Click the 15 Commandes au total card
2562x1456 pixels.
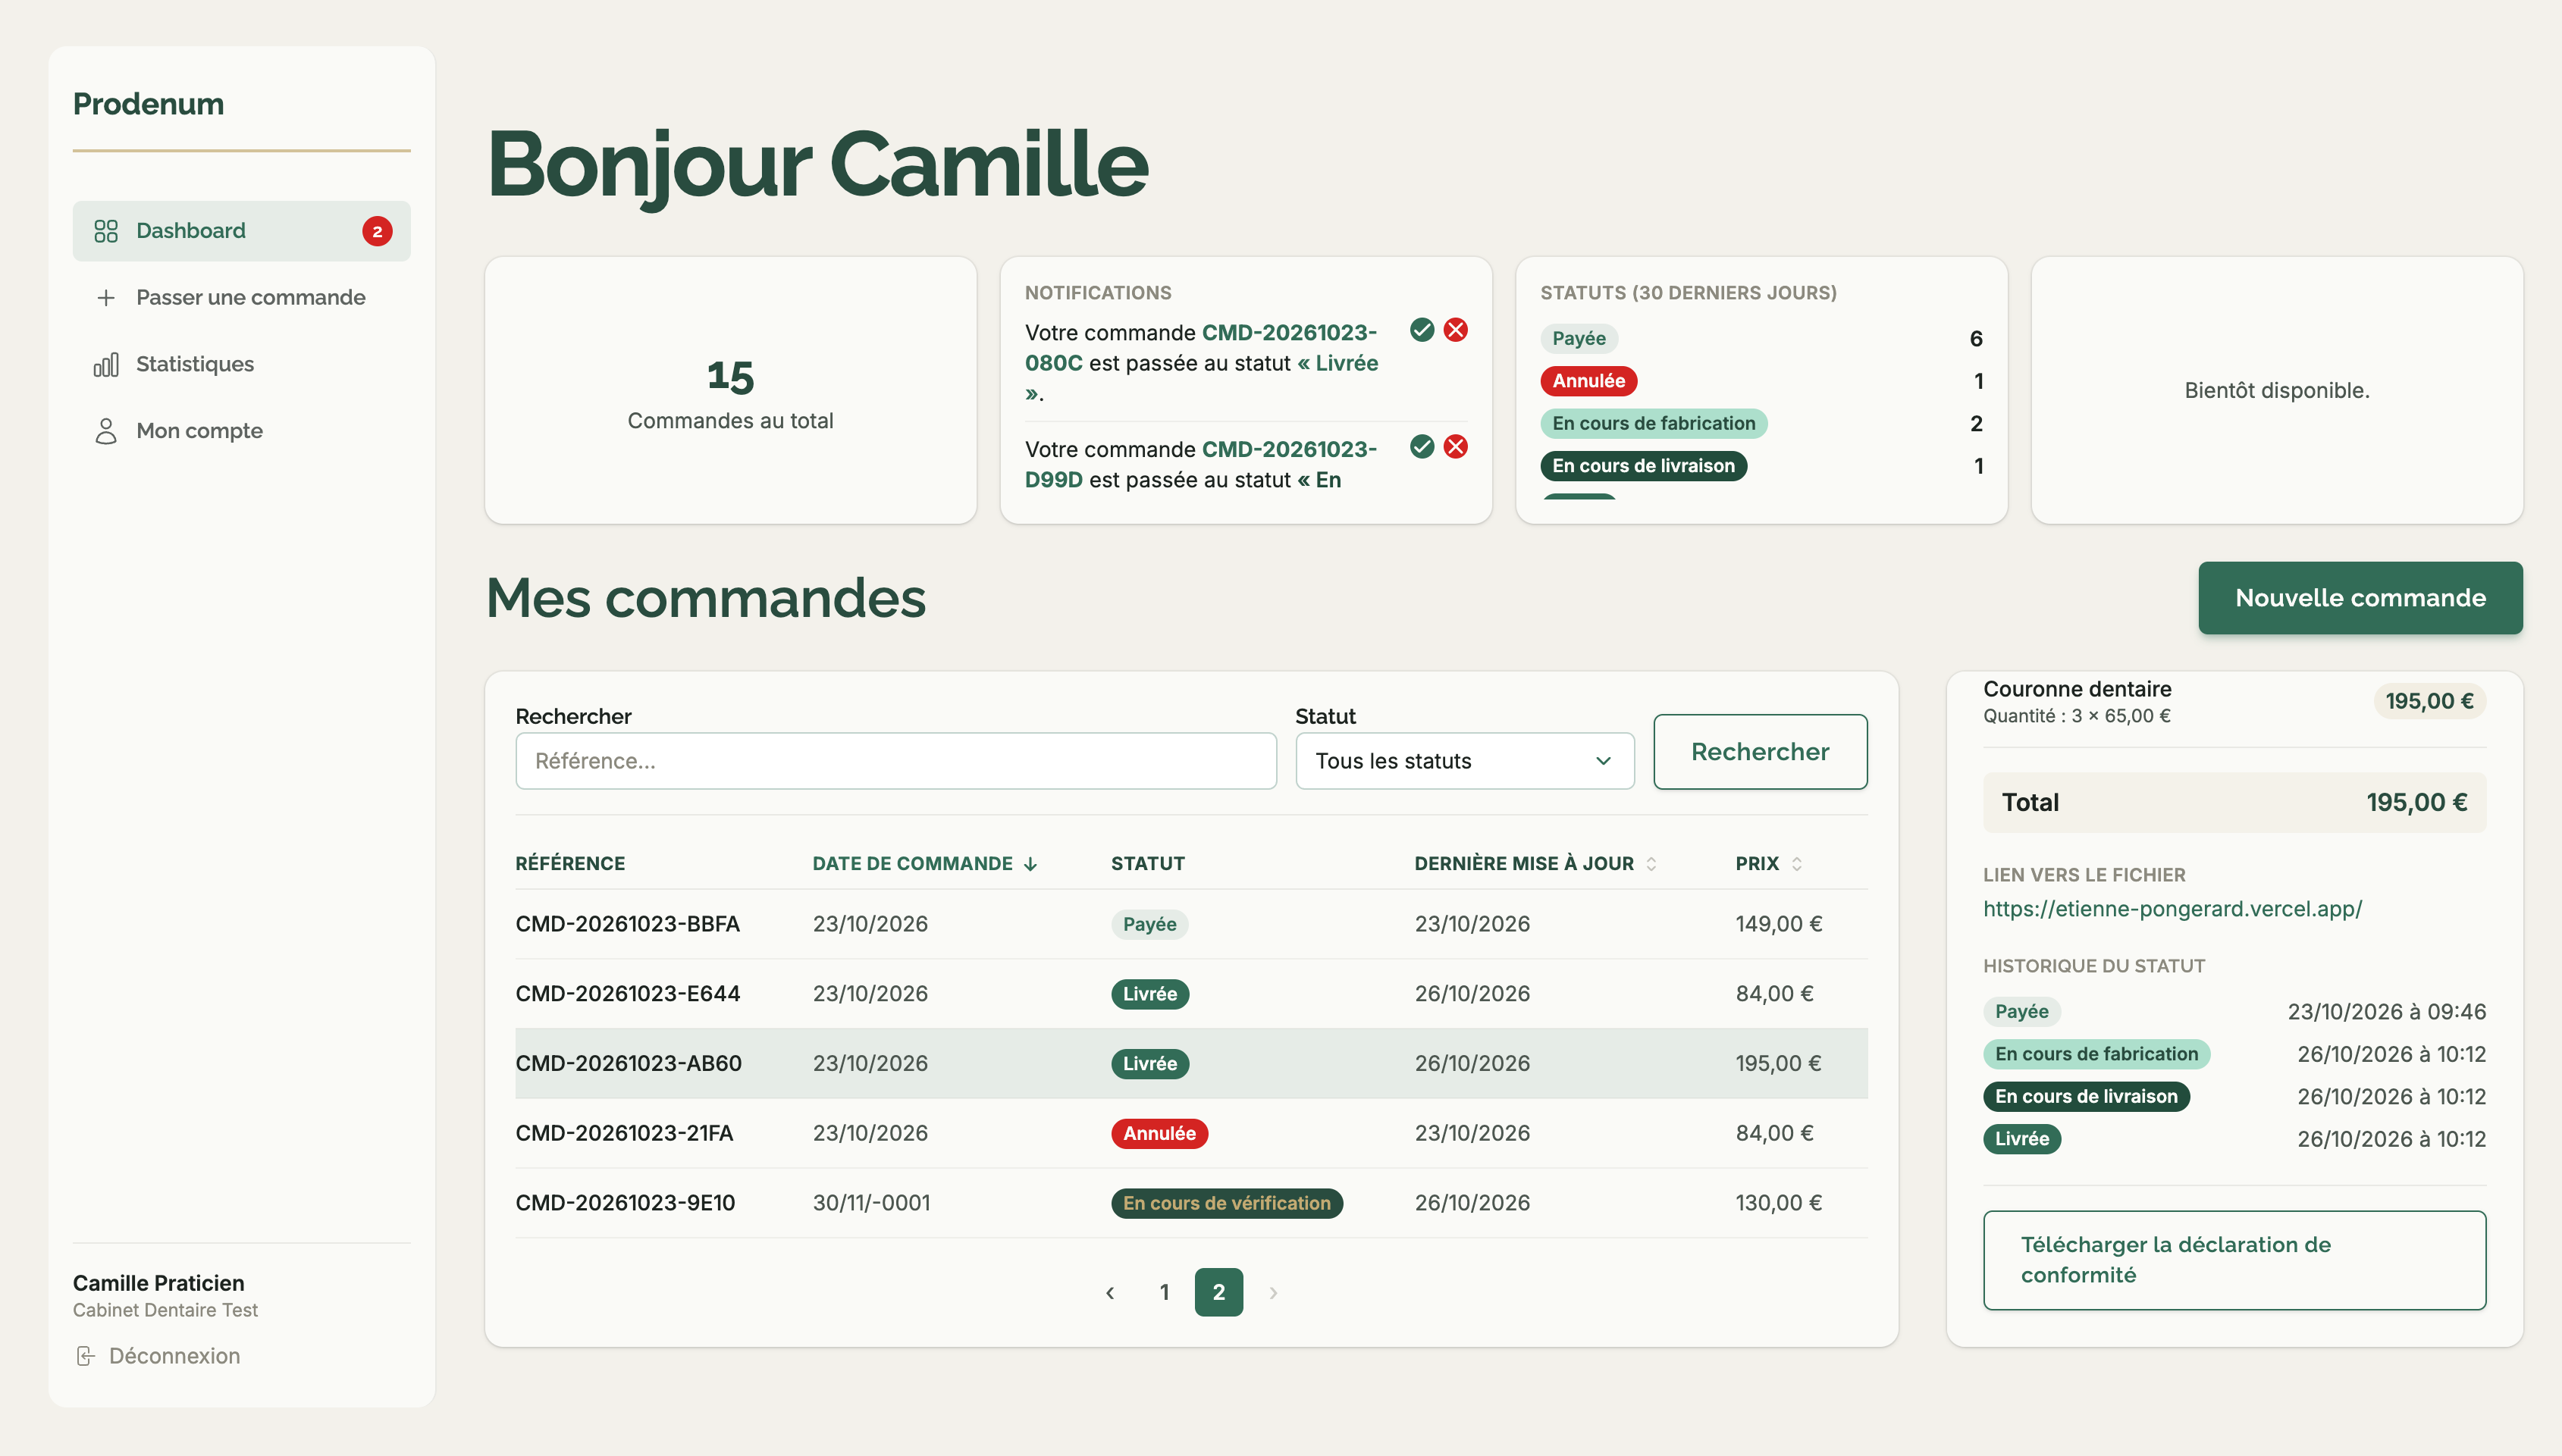pyautogui.click(x=730, y=391)
